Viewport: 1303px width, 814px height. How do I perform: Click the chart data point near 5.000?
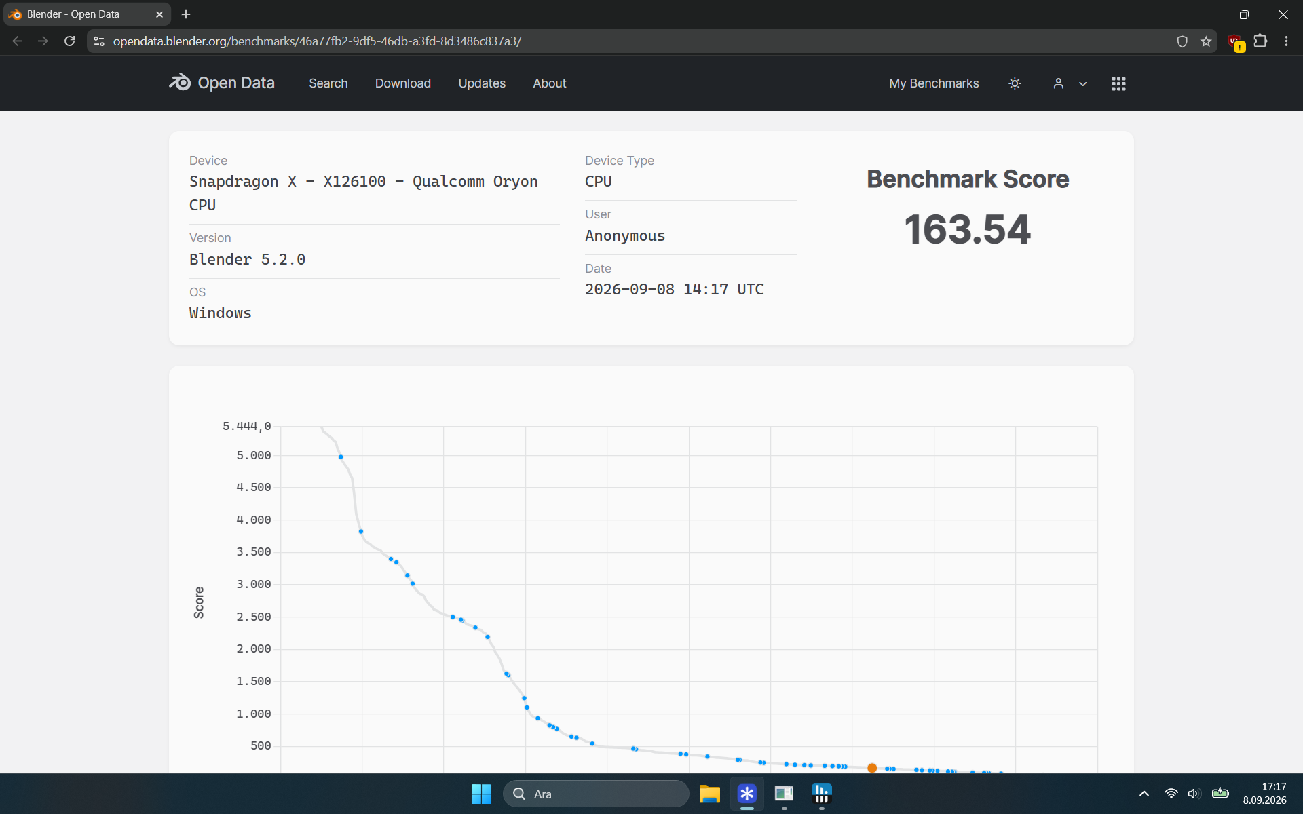(341, 457)
